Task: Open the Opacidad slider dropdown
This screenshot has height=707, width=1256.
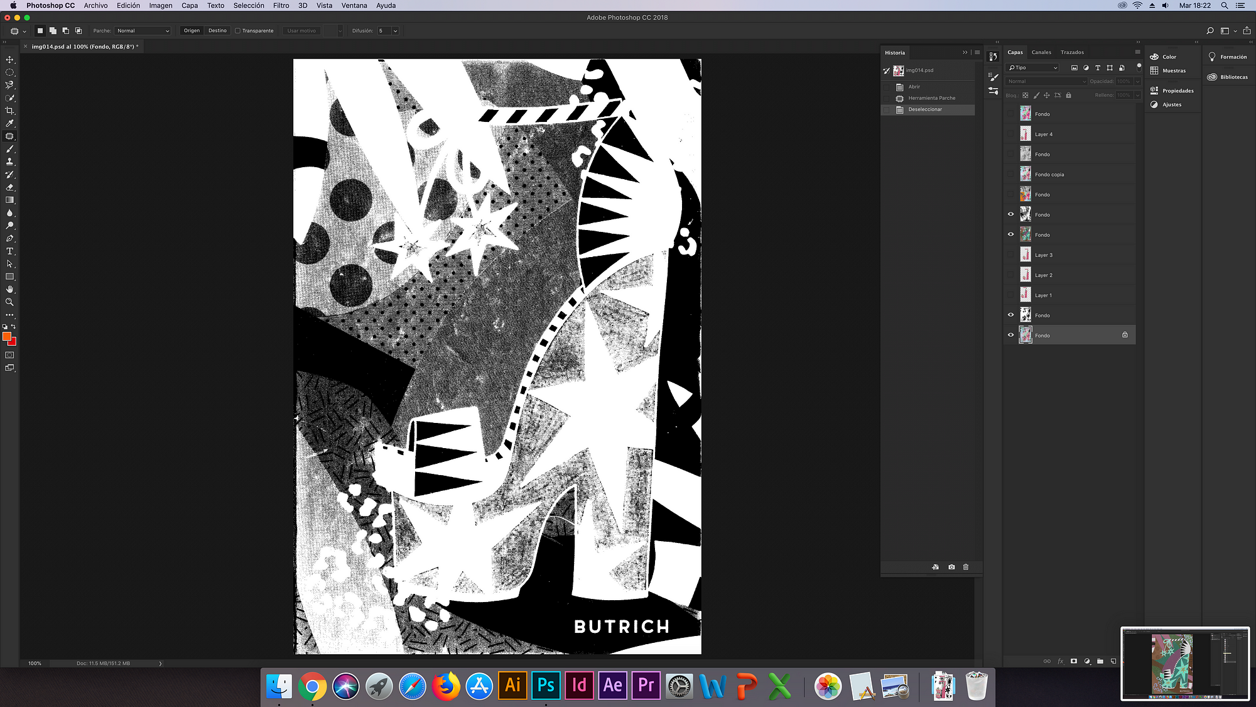Action: click(1137, 81)
